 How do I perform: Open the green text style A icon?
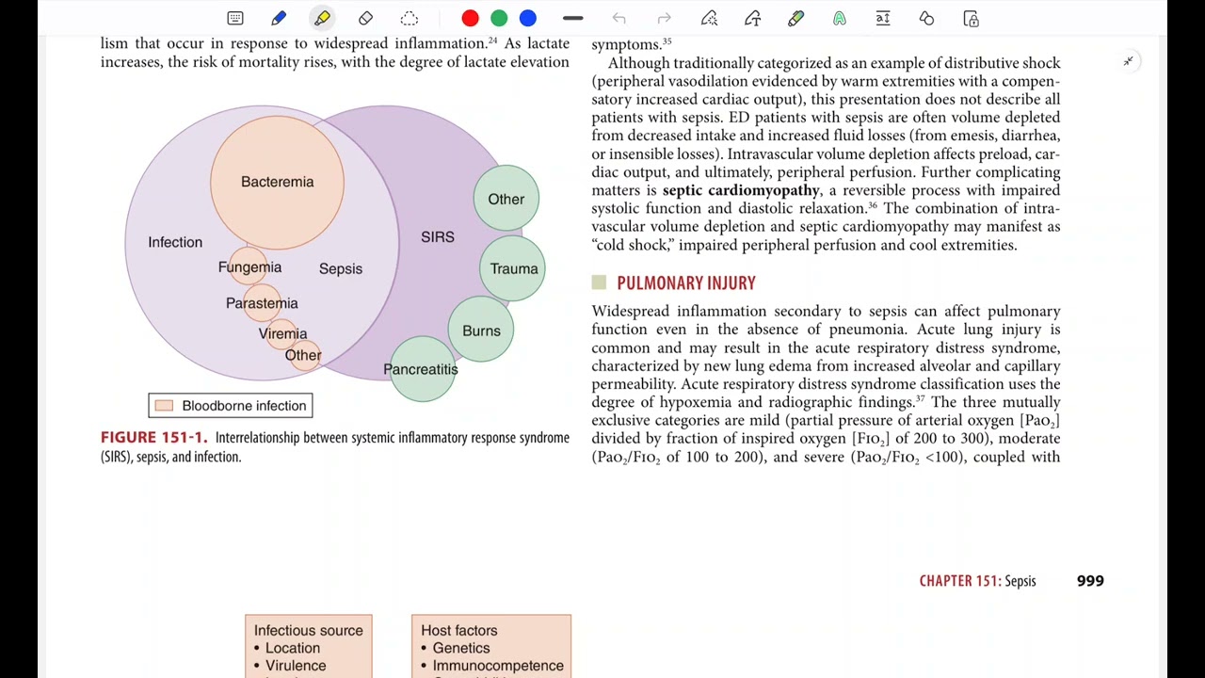click(839, 19)
